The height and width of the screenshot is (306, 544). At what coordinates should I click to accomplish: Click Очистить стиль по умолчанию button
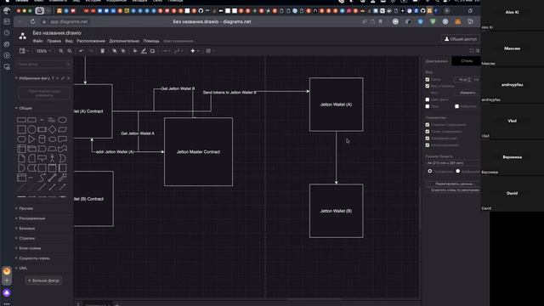(454, 190)
